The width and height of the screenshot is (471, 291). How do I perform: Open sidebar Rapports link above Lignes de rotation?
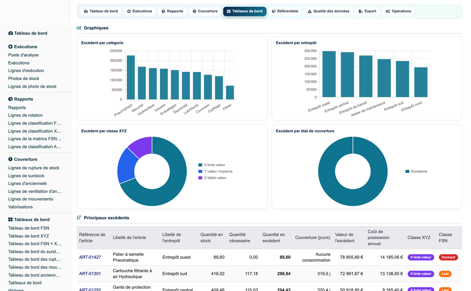[x=17, y=108]
